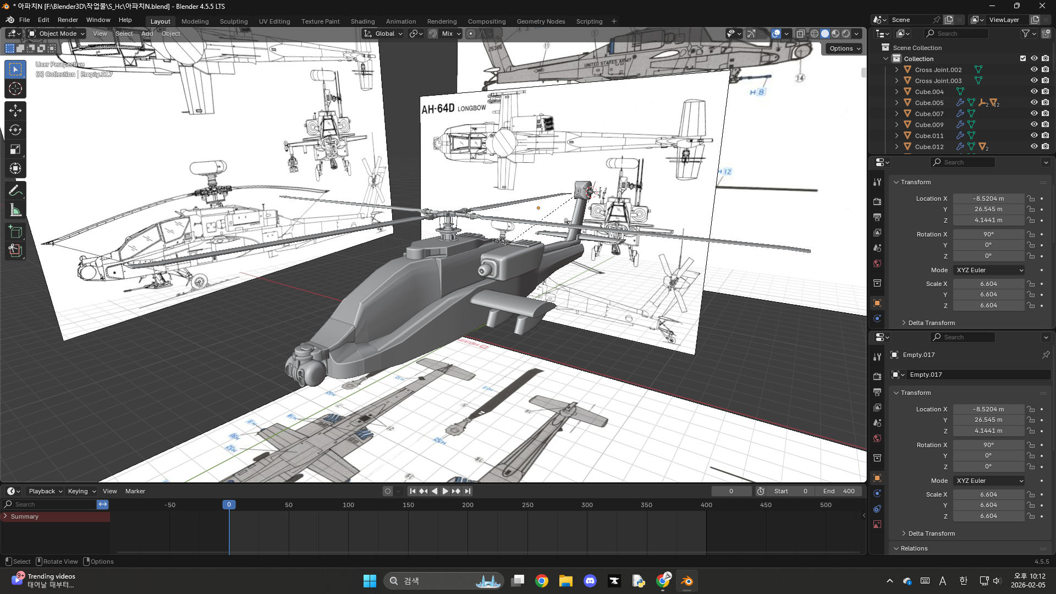
Task: Disable Cube.012 in renders
Action: [1045, 147]
